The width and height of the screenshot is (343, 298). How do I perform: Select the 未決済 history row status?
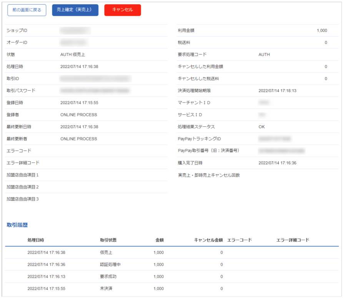[x=106, y=289]
